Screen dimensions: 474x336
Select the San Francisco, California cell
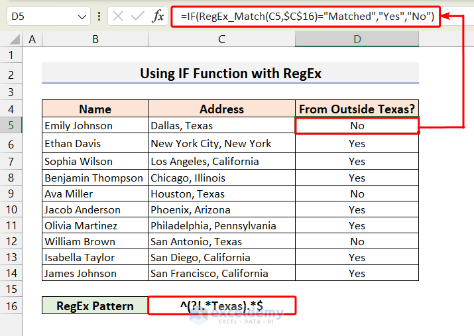coord(221,273)
